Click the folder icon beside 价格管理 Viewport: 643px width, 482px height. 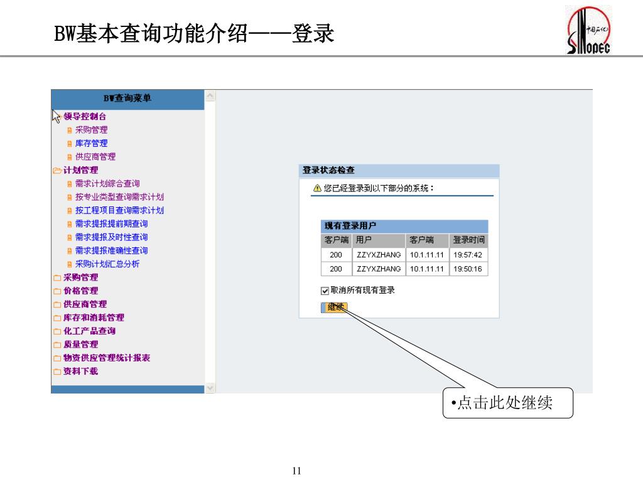tap(57, 291)
